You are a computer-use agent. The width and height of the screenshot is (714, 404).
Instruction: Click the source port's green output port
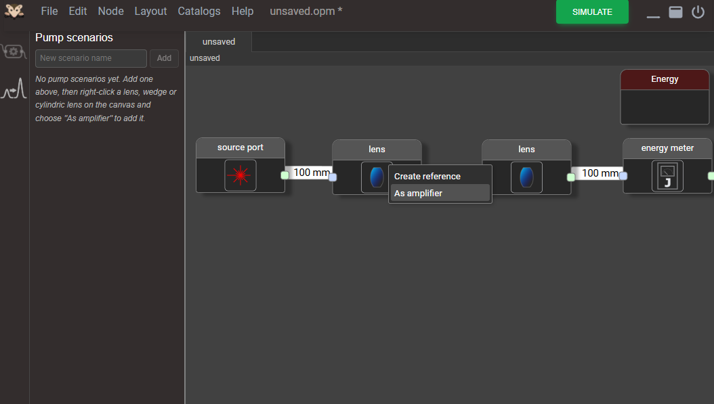(285, 175)
